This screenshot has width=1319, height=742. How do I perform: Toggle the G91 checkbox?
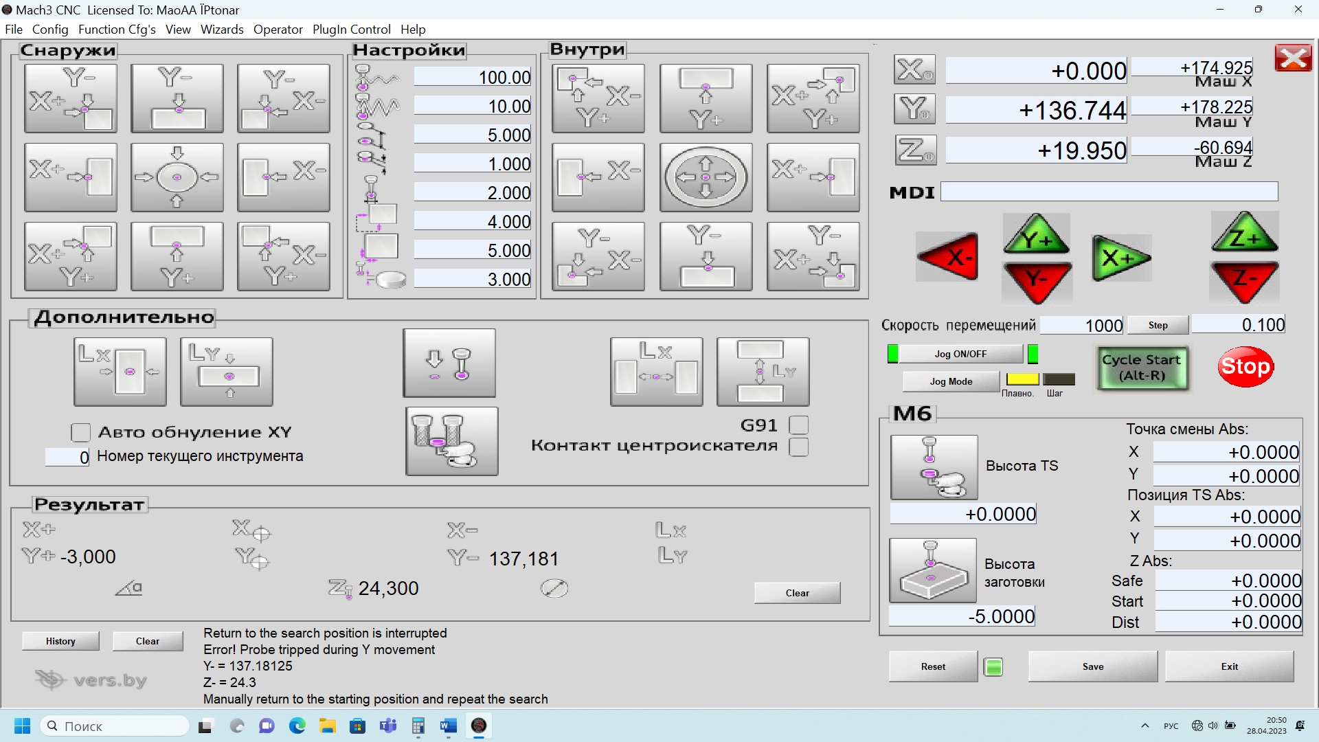click(x=798, y=425)
